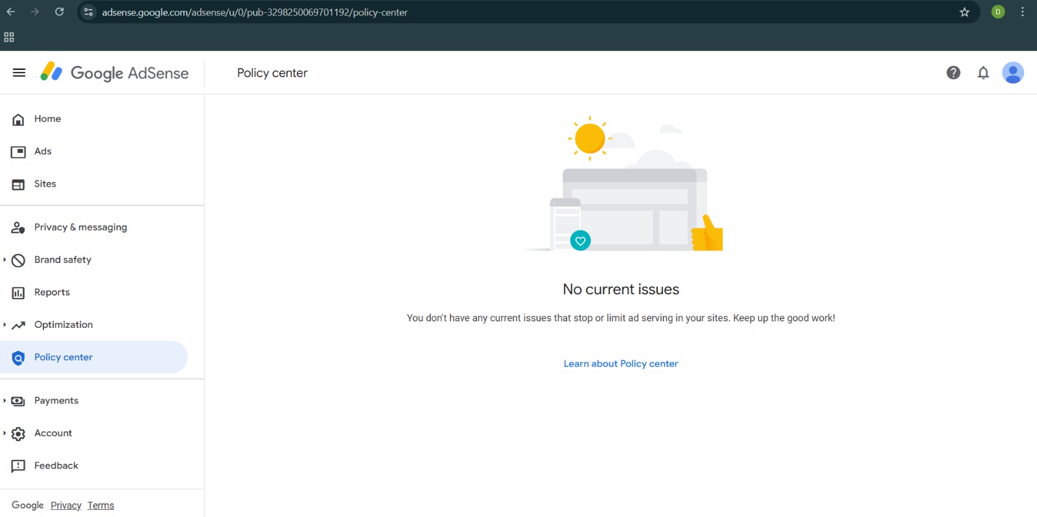Open the account avatar in the AdSense header

[1012, 73]
